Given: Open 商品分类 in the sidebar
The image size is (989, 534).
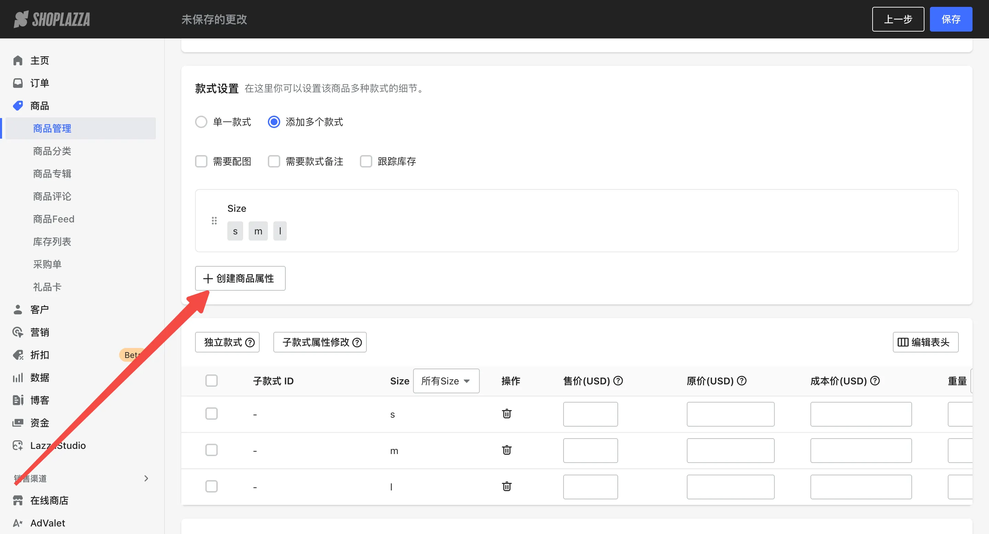Looking at the screenshot, I should point(52,151).
